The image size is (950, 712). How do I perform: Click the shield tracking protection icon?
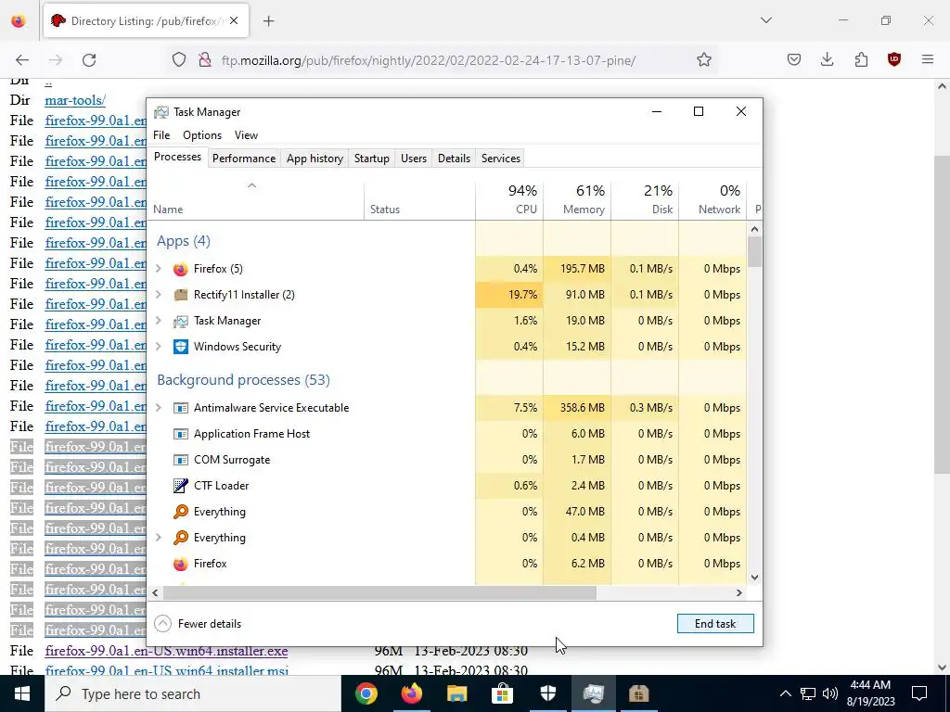coord(179,60)
